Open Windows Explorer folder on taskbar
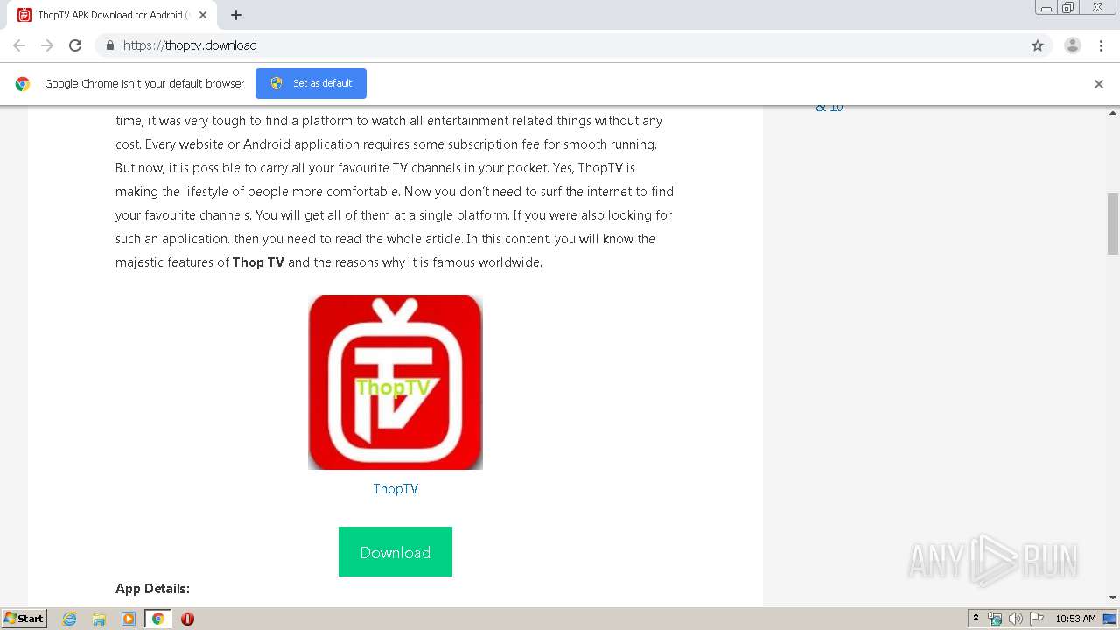This screenshot has width=1120, height=630. coord(99,619)
